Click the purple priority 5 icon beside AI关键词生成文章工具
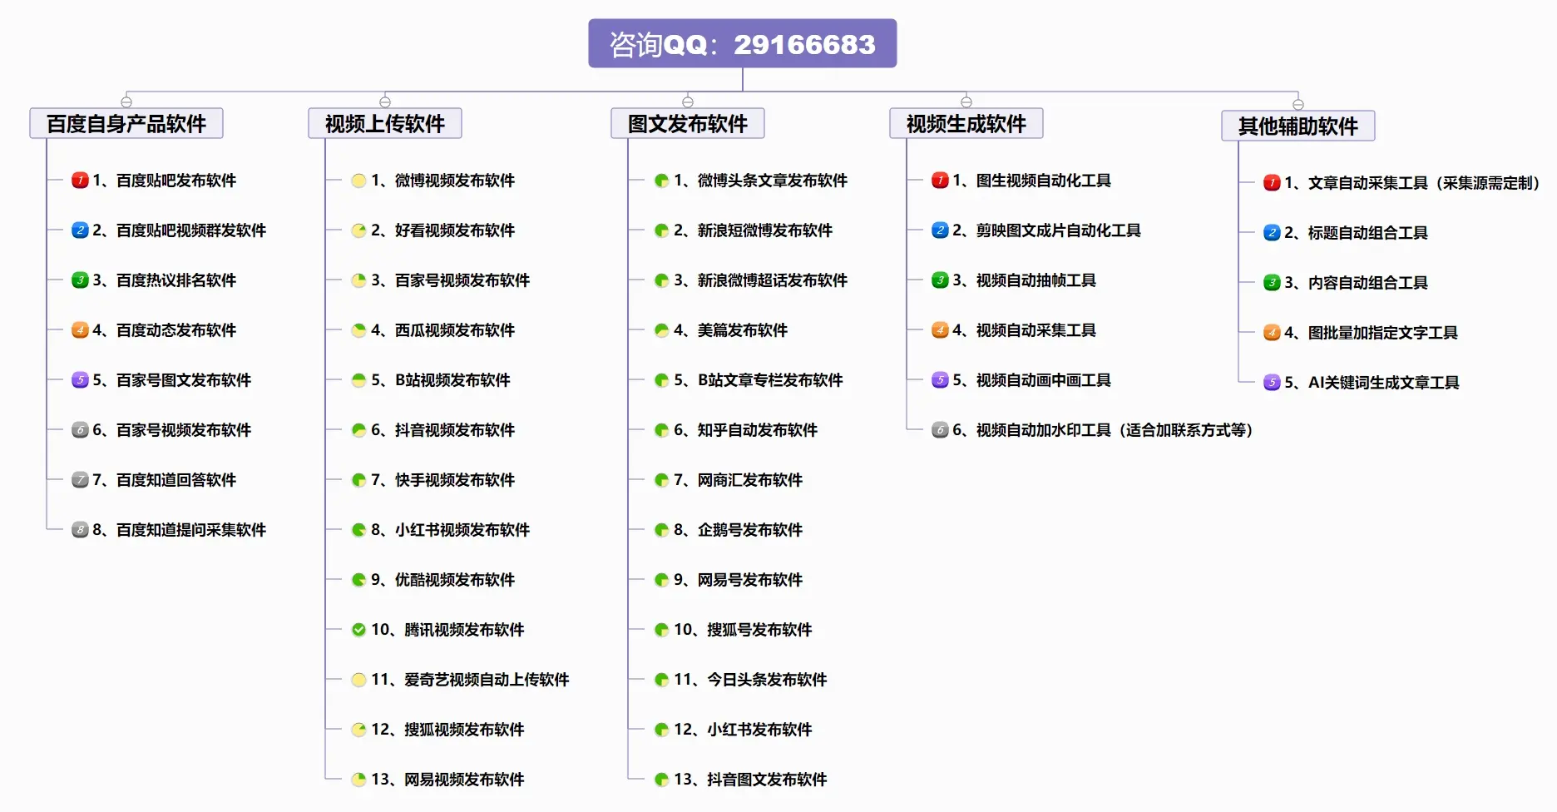1557x812 pixels. (1272, 383)
